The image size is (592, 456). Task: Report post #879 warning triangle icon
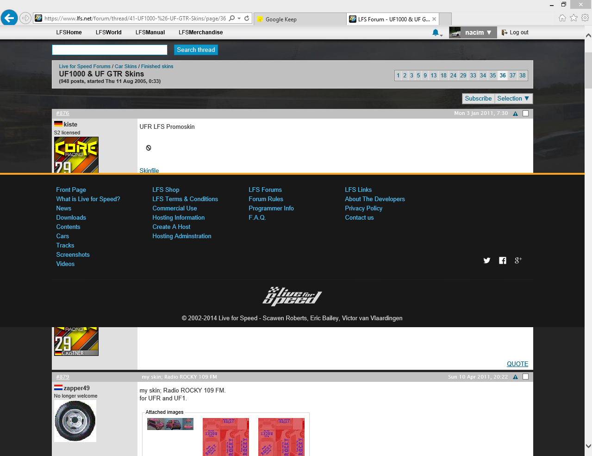[x=515, y=377]
